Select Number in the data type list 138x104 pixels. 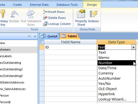[116, 63]
